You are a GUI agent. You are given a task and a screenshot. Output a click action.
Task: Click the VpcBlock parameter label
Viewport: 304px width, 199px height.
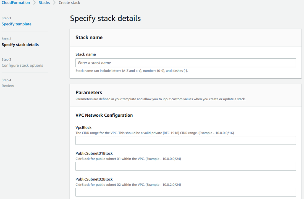[x=83, y=127]
